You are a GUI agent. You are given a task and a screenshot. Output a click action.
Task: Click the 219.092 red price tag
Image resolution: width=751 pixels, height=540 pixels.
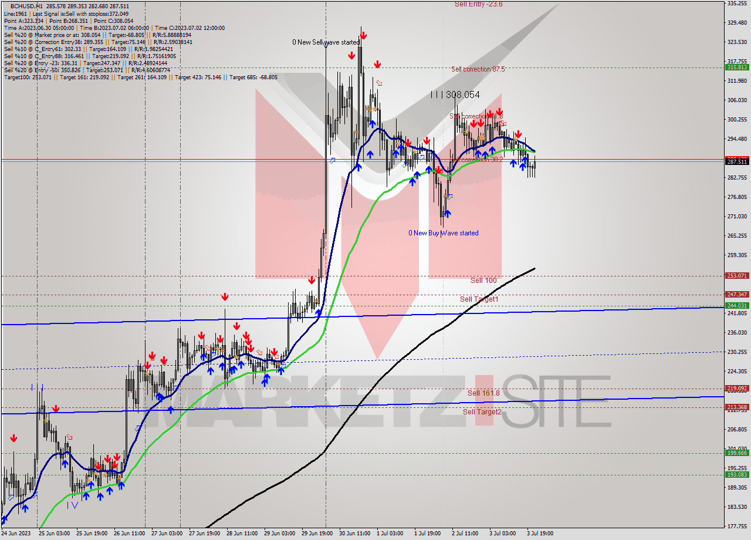pos(737,388)
